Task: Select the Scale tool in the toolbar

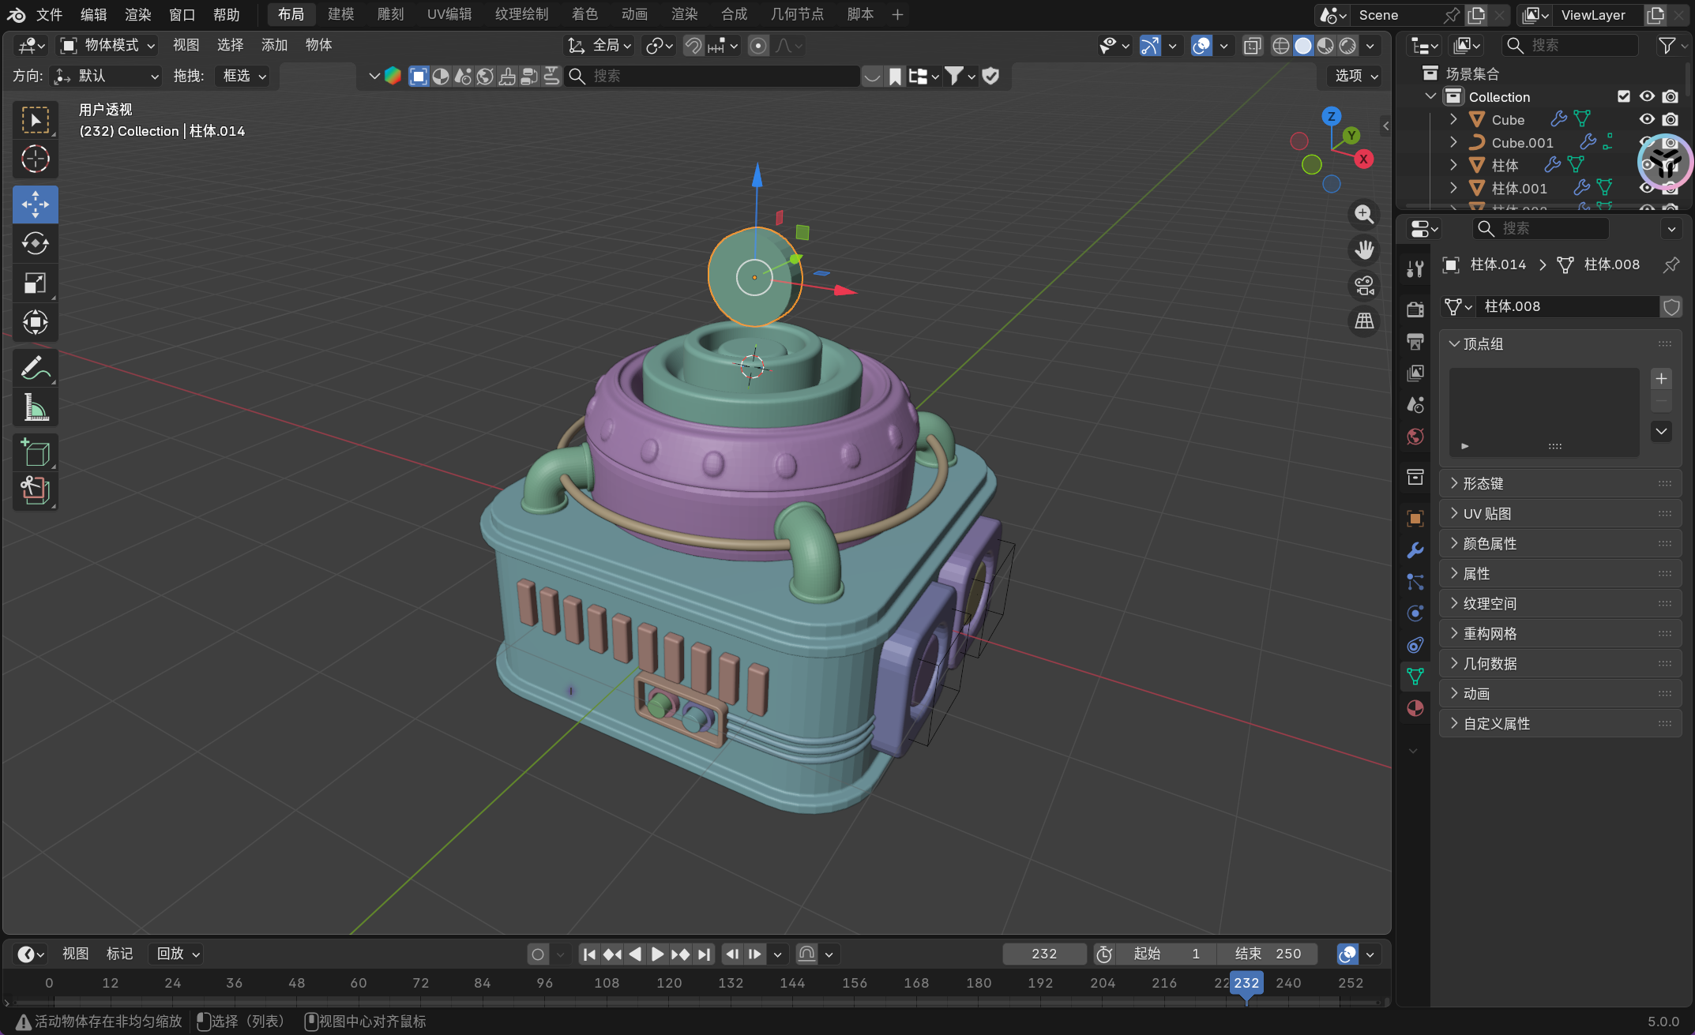Action: [x=35, y=283]
